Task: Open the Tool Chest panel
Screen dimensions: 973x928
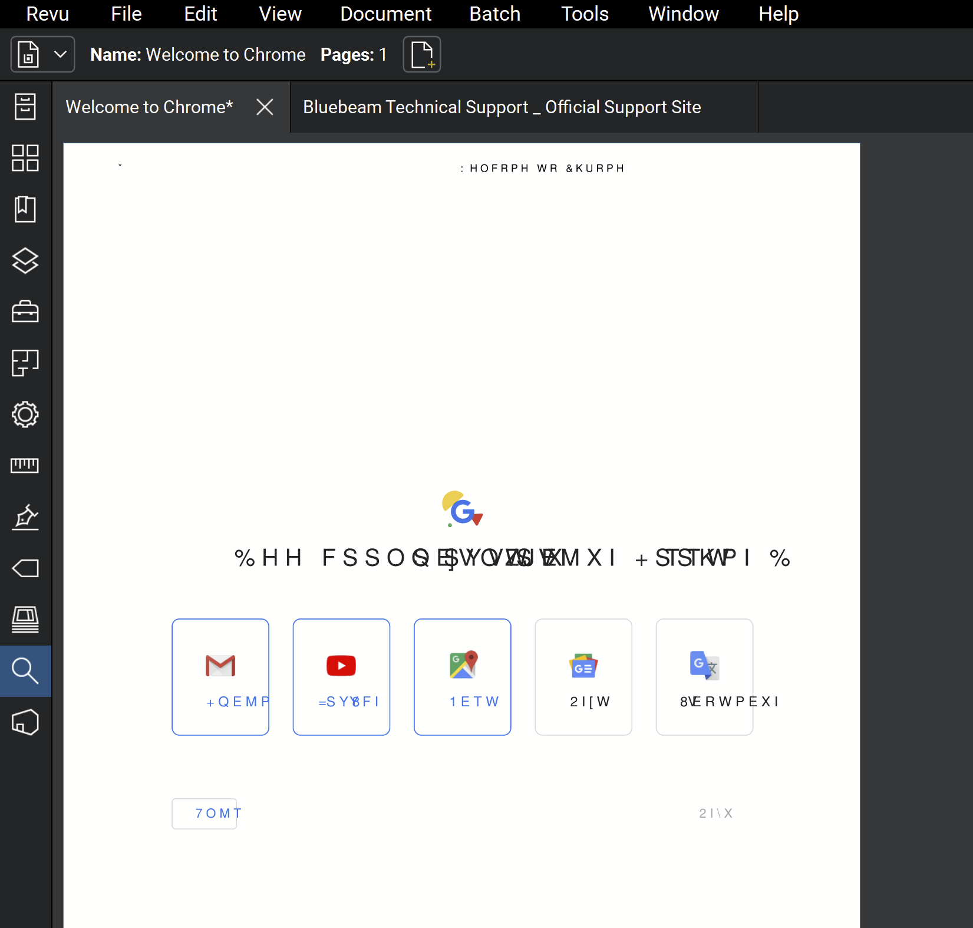Action: (x=25, y=311)
